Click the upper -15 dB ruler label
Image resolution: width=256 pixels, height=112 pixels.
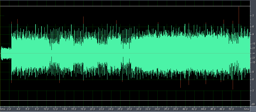(x=253, y=44)
